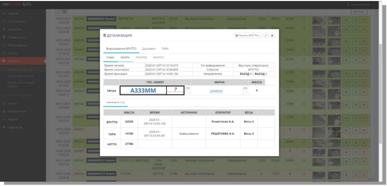Delete the 14:18:39 journal row
Image resolution: width=387 pixels, height=186 pixels.
click(x=364, y=50)
